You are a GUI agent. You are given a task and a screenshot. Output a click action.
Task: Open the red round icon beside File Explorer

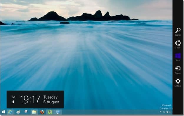tap(26, 112)
